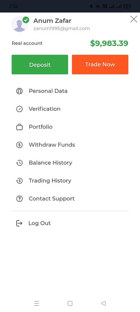The height and width of the screenshot is (312, 140).
Task: Tap the green verified badge on avatar
Action: point(26,20)
